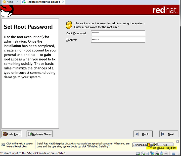Click the Release Notes document icon

tap(30, 134)
